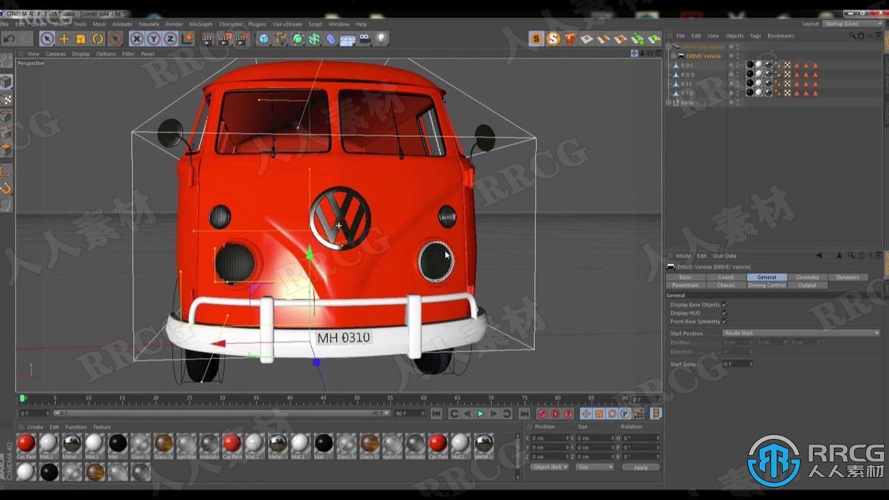Open the Plugins menu
This screenshot has height=500, width=889.
tap(257, 24)
